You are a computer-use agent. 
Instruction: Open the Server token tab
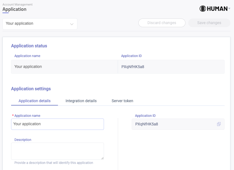coord(122,101)
